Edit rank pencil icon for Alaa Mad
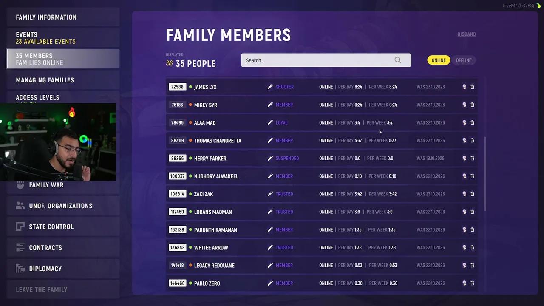The image size is (544, 306). (270, 122)
